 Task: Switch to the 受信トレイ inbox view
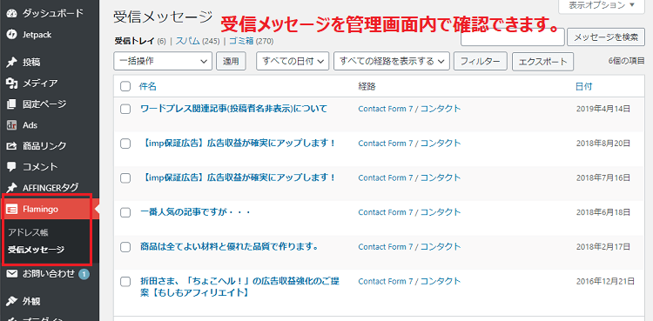coord(134,41)
